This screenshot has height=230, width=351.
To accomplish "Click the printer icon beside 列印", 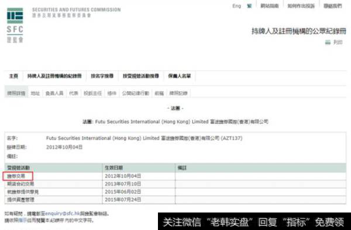I will 328,42.
